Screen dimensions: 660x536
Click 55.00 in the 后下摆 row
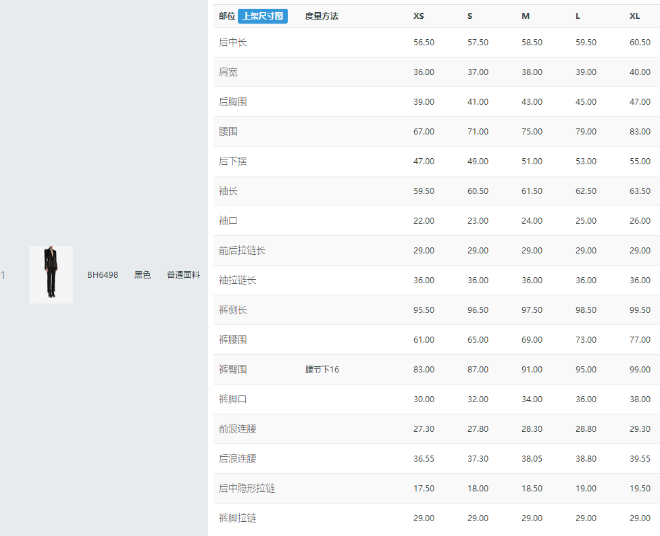pos(640,162)
